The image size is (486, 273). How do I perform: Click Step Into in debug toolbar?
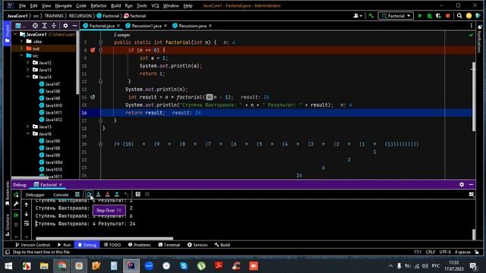pos(98,194)
